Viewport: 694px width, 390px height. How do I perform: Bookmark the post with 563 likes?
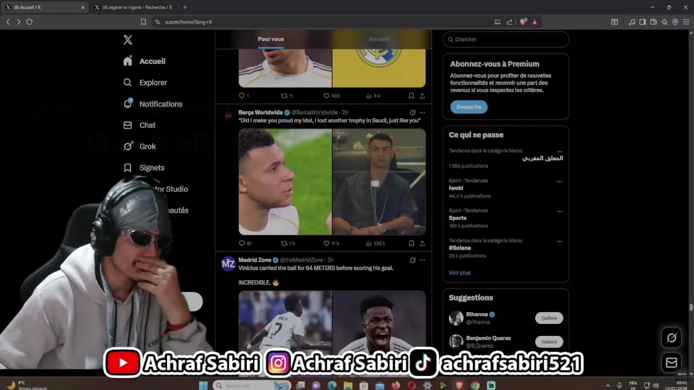412,96
